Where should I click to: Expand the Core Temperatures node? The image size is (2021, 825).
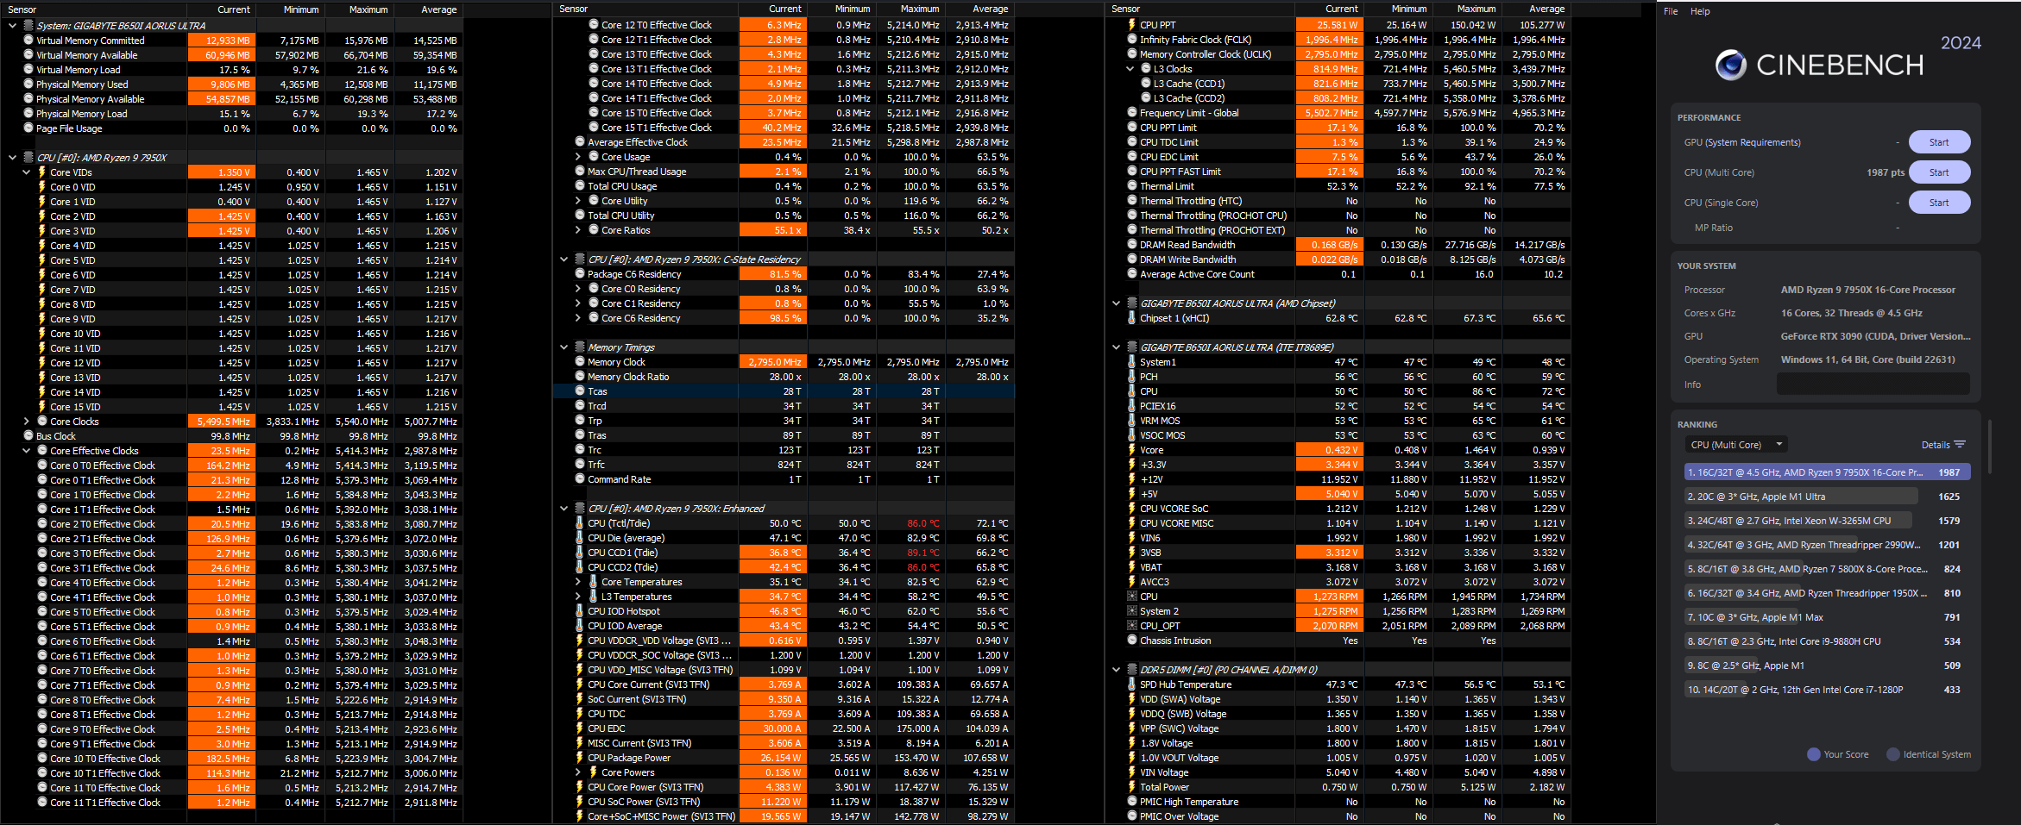(x=579, y=582)
